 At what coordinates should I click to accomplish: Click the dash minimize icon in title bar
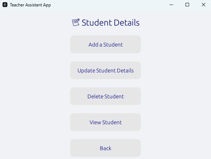[x=171, y=5]
